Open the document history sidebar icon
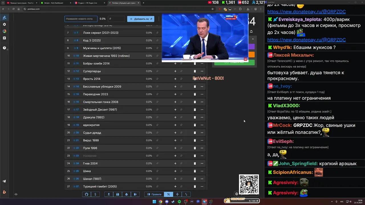The height and width of the screenshot is (205, 365). pos(4,38)
